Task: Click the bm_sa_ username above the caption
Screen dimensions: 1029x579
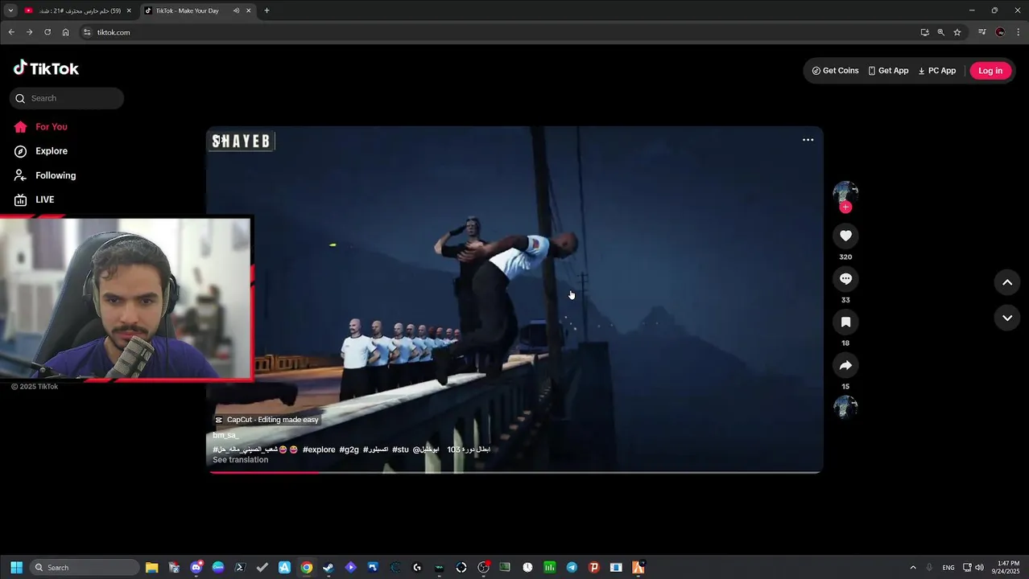Action: click(225, 435)
